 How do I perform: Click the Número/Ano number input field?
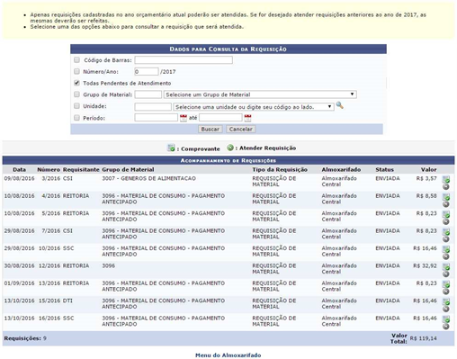click(147, 71)
